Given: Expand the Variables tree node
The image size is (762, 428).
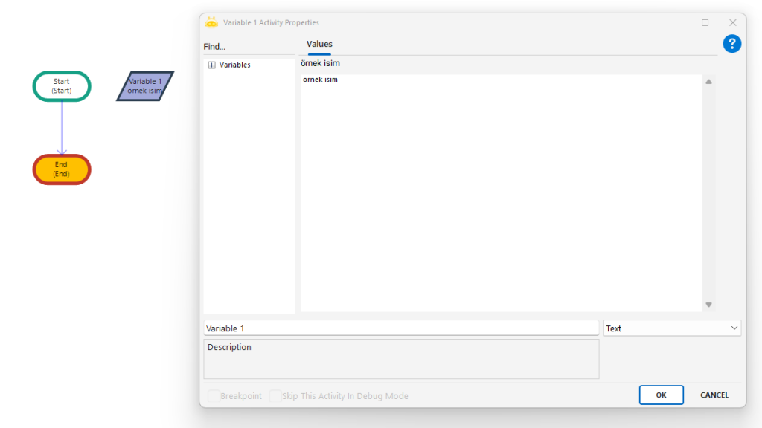Looking at the screenshot, I should click(212, 65).
